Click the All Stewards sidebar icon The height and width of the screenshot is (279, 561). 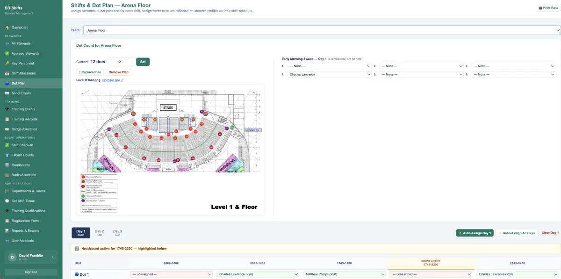point(7,43)
